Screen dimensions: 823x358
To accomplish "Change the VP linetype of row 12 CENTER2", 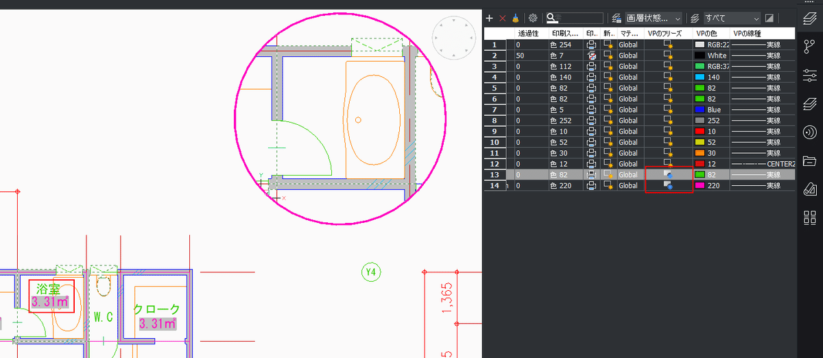I will pos(763,164).
